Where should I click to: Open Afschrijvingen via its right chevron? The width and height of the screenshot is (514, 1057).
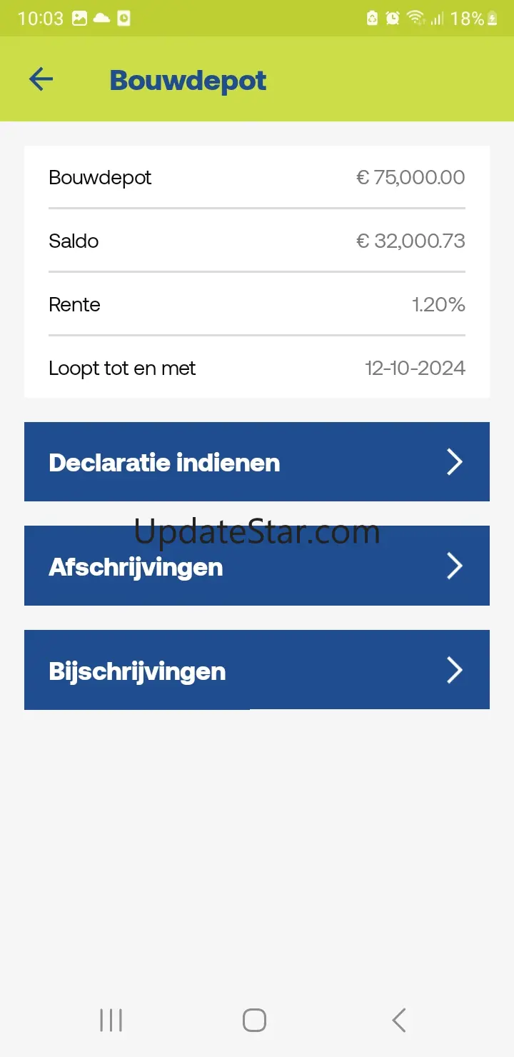click(x=455, y=566)
